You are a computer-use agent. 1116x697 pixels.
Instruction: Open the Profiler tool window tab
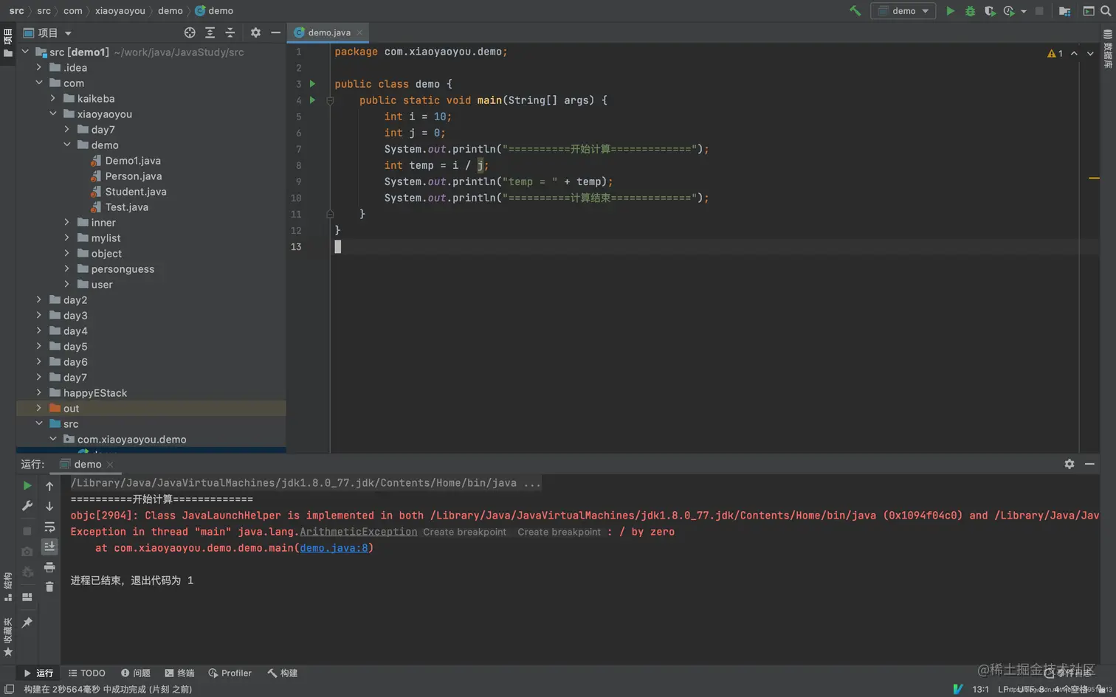tap(230, 673)
